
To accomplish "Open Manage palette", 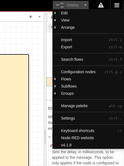I will tap(88, 106).
